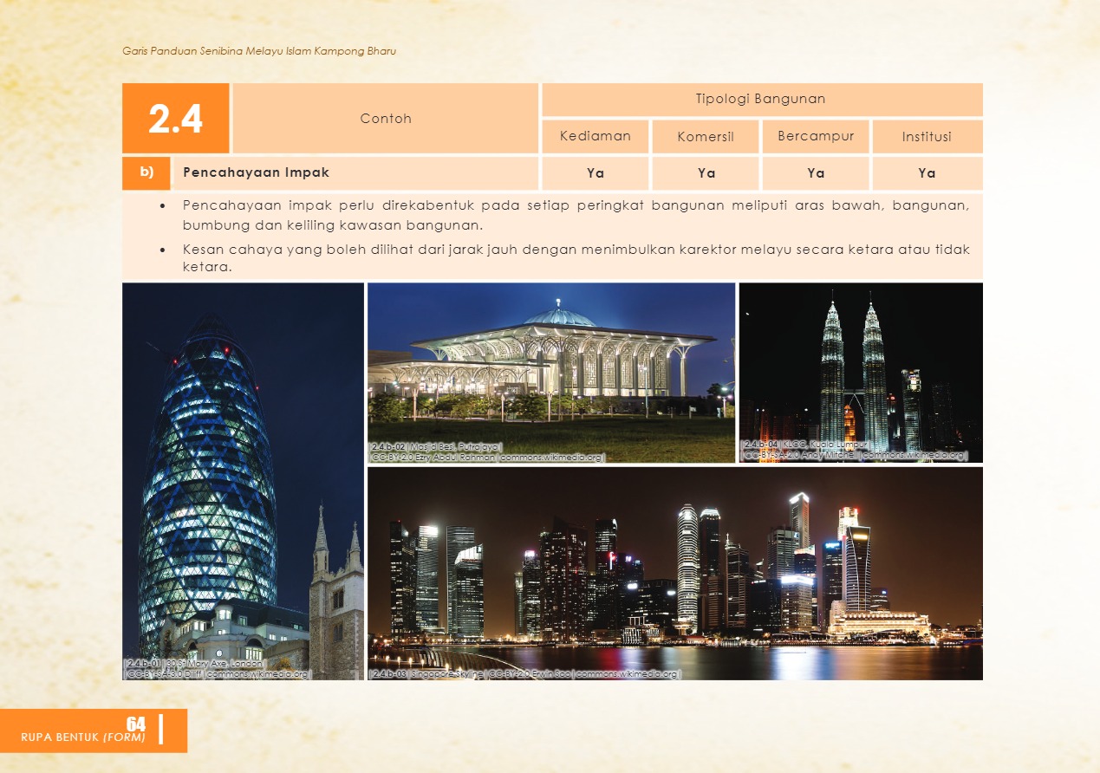This screenshot has height=773, width=1100.
Task: Click the page number 64 in footer
Action: 135,724
